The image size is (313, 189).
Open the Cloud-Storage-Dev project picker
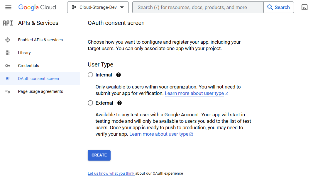click(x=98, y=7)
